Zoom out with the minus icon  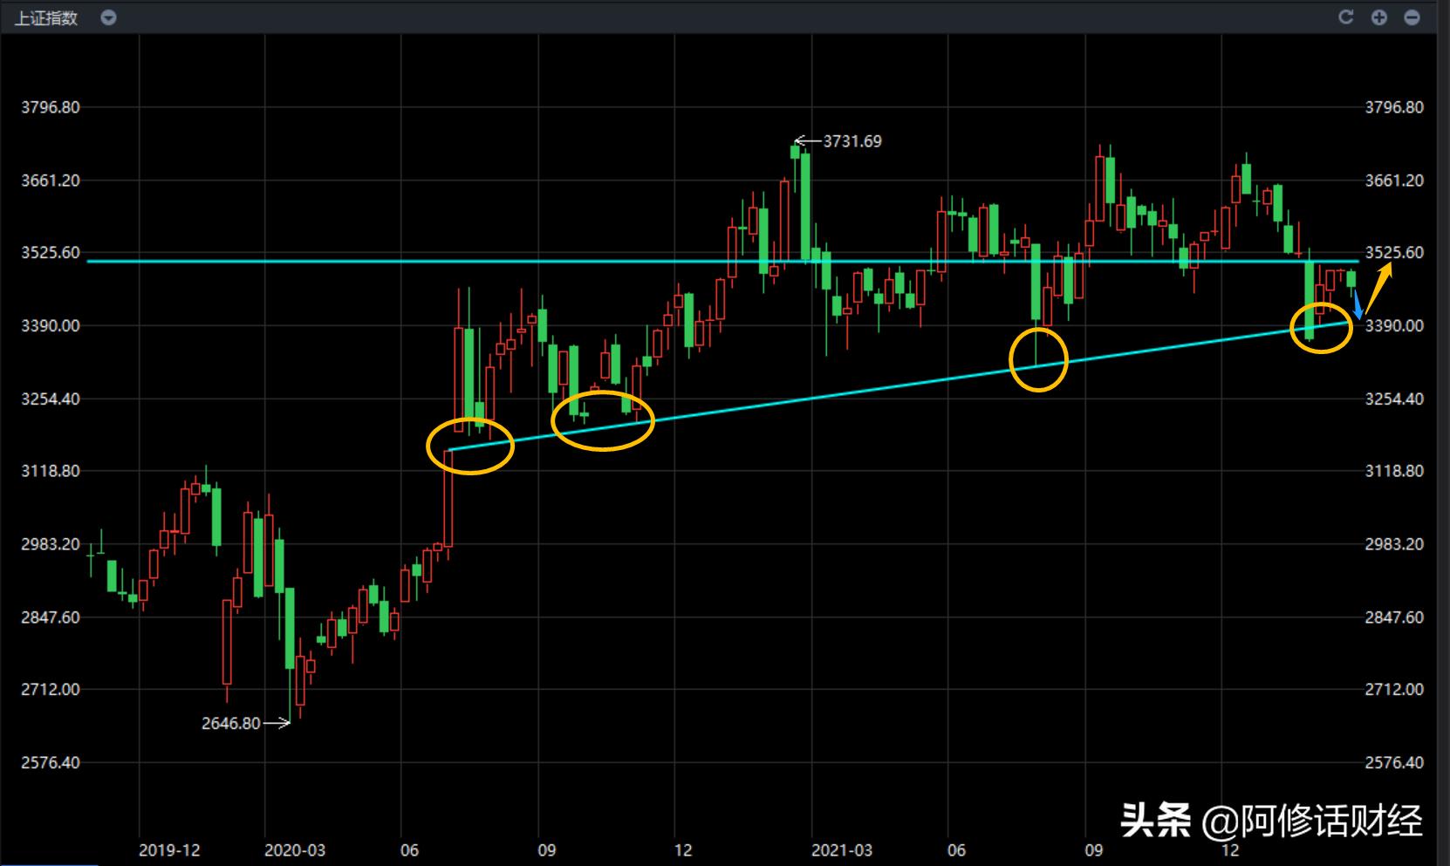click(x=1412, y=17)
